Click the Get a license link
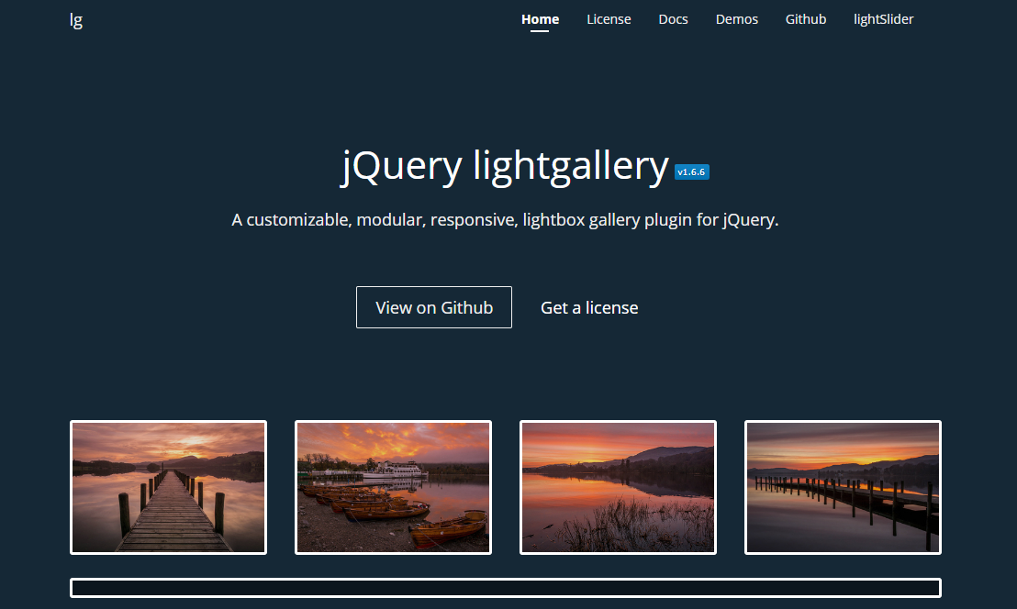Viewport: 1017px width, 609px height. pyautogui.click(x=589, y=308)
